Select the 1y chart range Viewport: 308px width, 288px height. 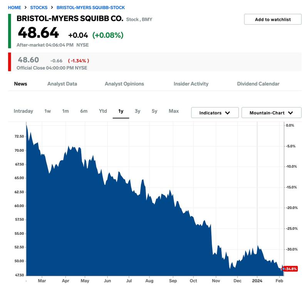coord(121,111)
